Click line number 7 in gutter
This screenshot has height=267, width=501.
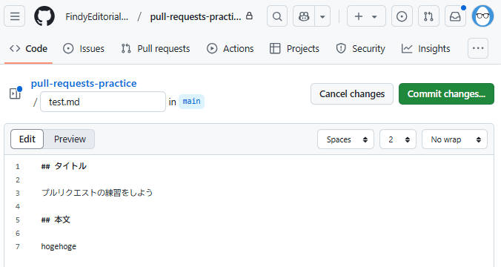click(18, 246)
